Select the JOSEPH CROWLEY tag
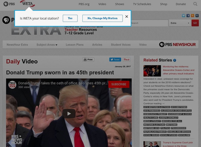Screen dimensions: 201x147 [169, 118]
